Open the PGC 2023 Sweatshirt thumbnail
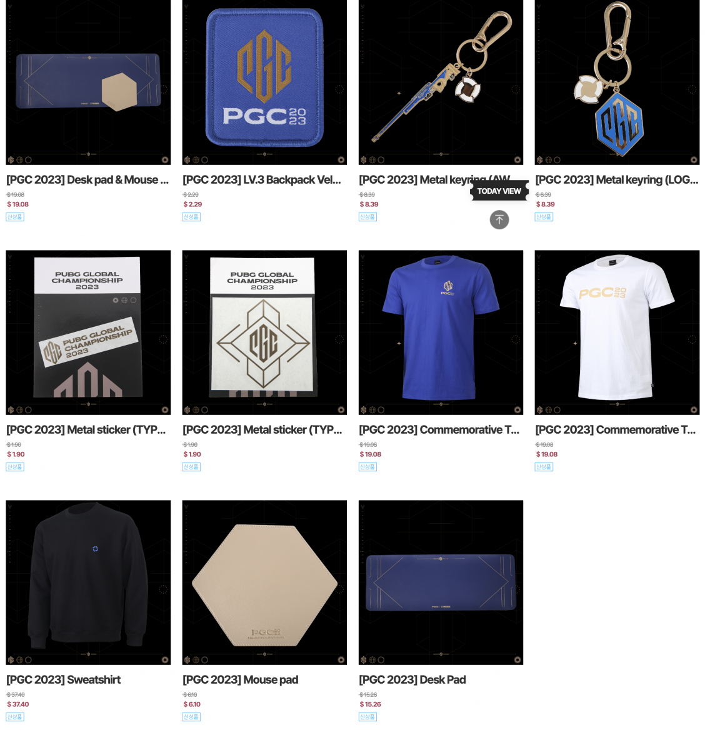The image size is (705, 750). [x=88, y=582]
